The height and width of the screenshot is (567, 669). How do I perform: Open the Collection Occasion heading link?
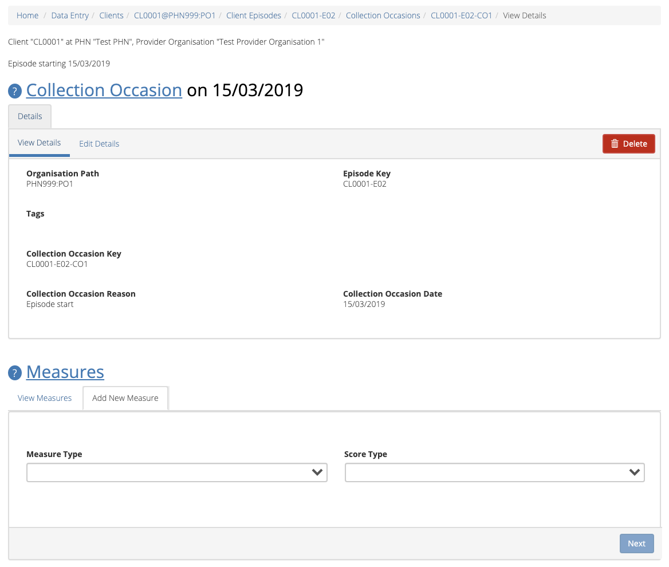(x=104, y=90)
